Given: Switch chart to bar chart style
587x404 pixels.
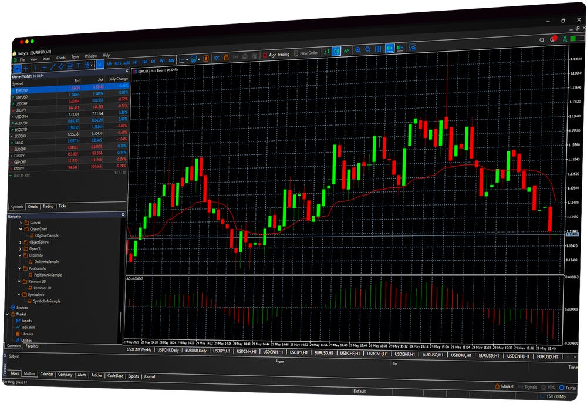Looking at the screenshot, I should (326, 52).
